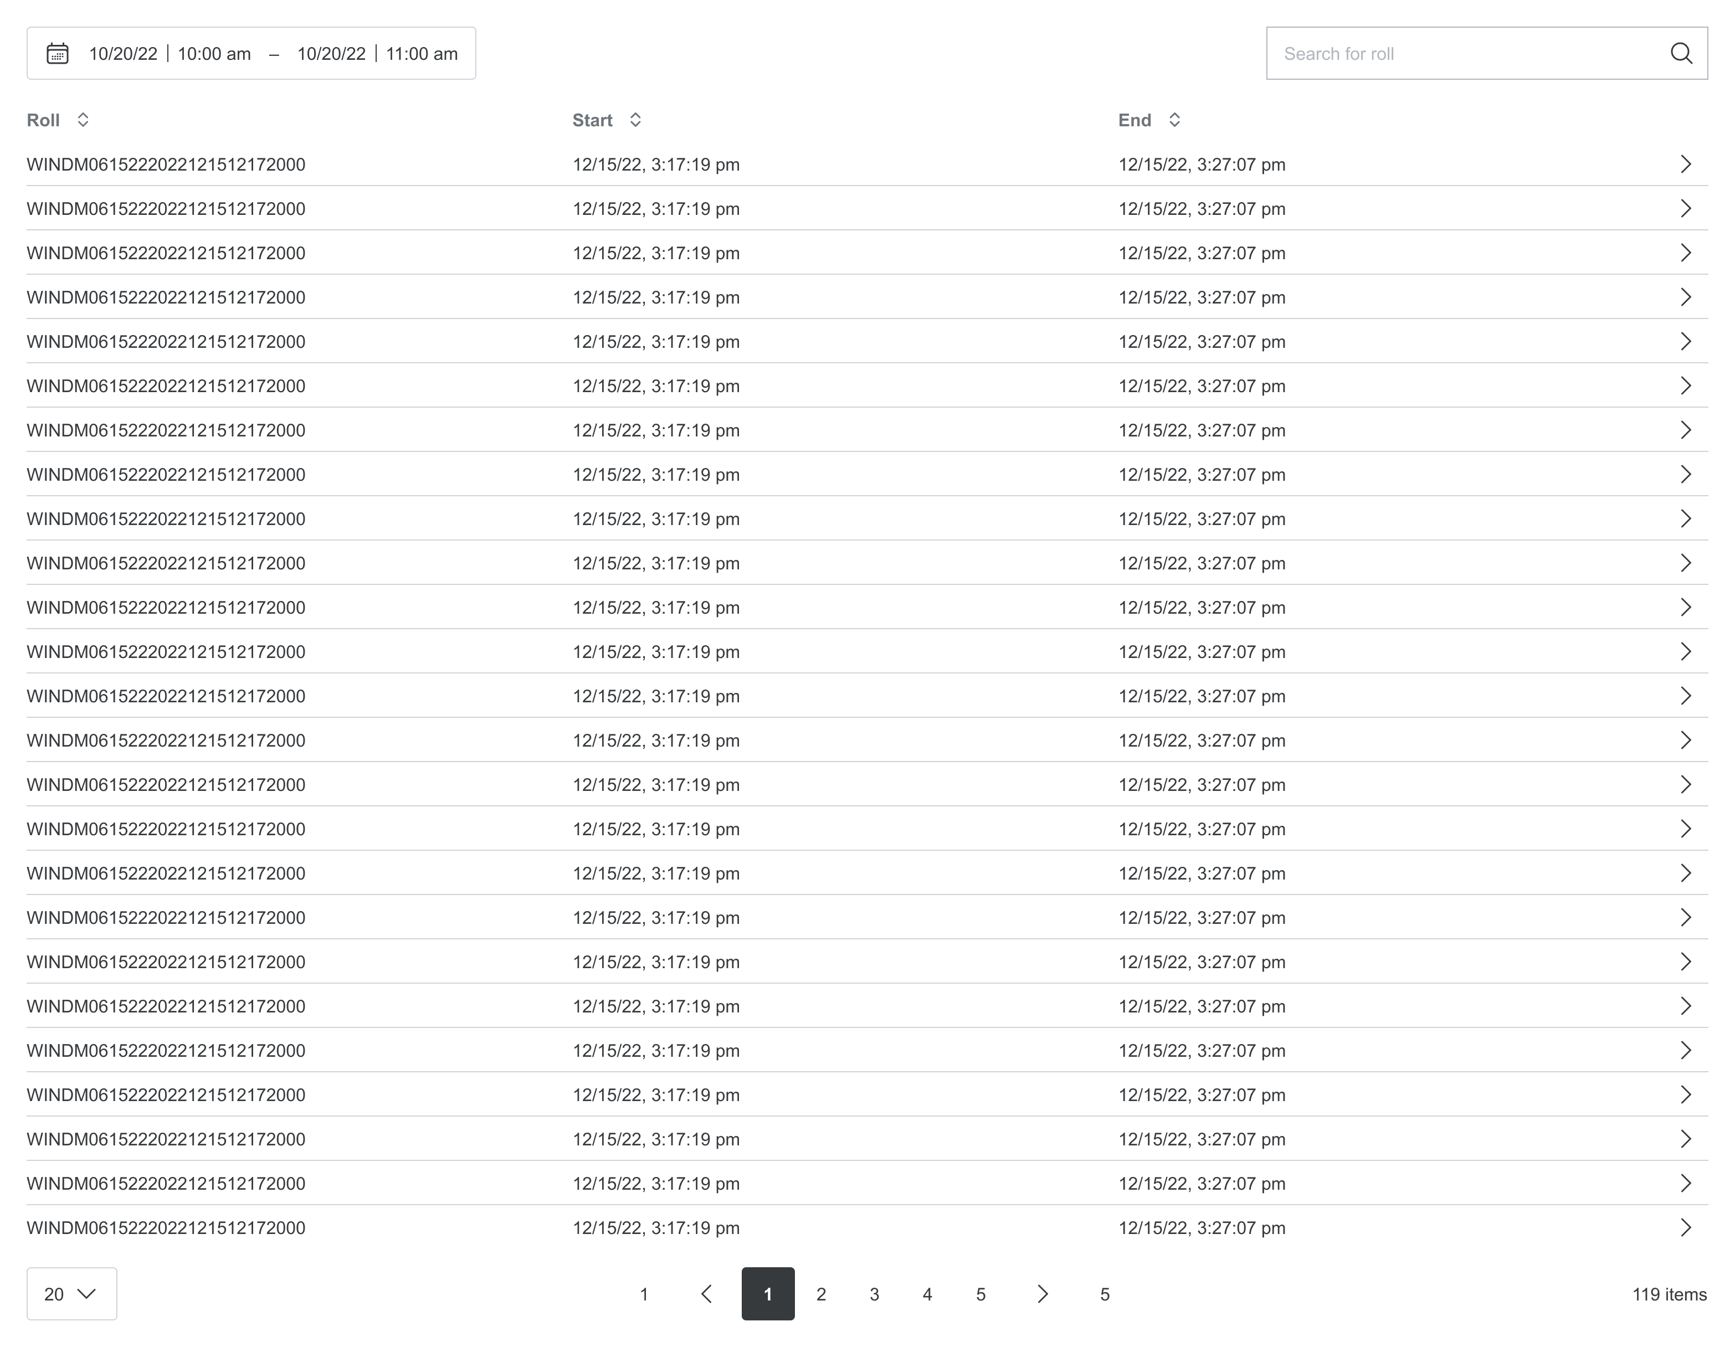Screen dimensions: 1735x1347
Task: Go to previous page arrow
Action: click(x=706, y=1294)
